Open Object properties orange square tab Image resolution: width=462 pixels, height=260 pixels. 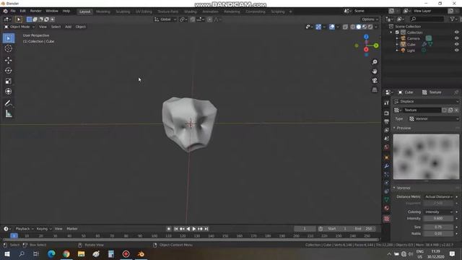(x=387, y=157)
